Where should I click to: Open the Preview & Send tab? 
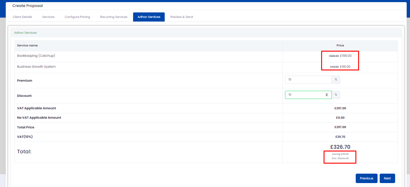182,17
